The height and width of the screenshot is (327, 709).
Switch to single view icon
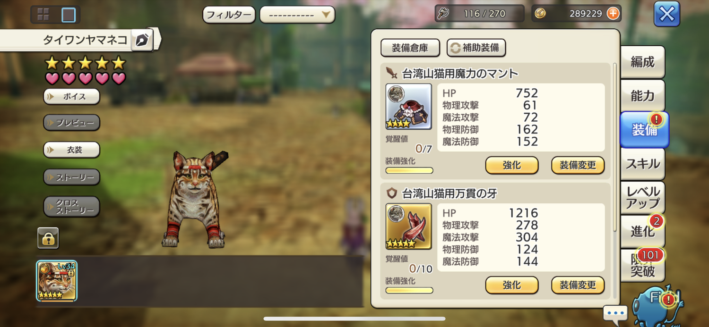tap(69, 15)
